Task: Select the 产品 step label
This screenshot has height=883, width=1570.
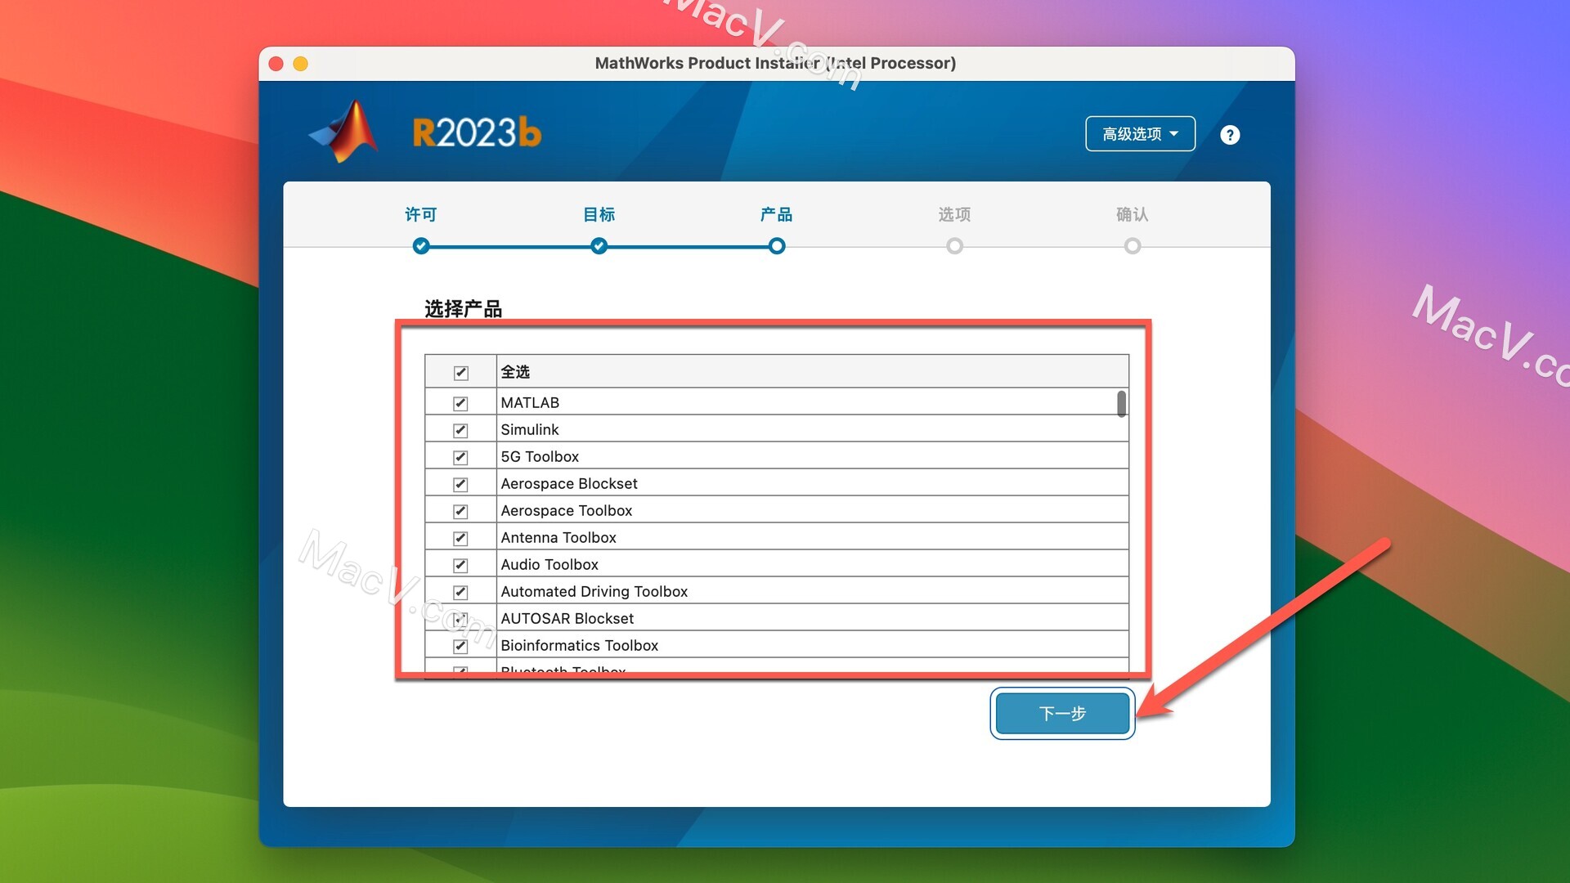Action: click(776, 214)
